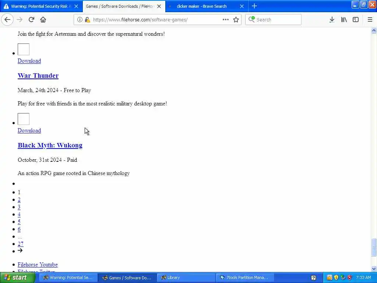Go to pagination page 4
Viewport: 377px width, 283px height.
[19, 214]
